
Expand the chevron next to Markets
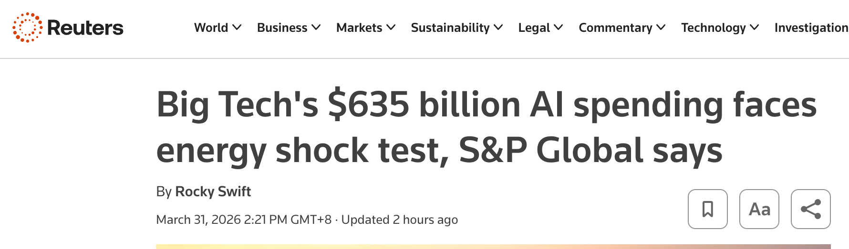(391, 28)
